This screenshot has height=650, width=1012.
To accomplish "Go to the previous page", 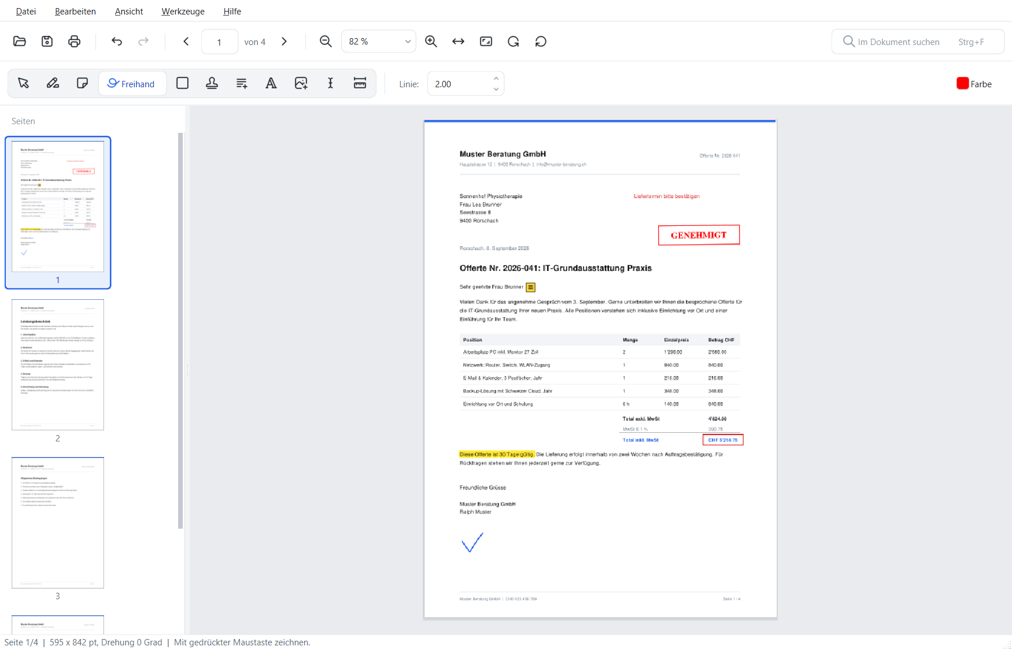I will [x=186, y=42].
